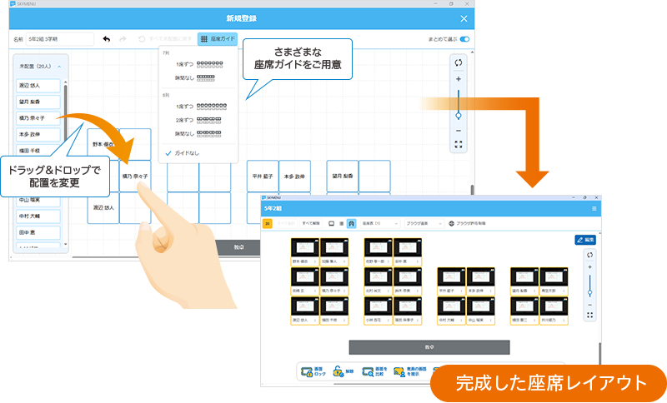The image size is (667, 403).
Task: Open hamburger menu in 5年2組 window
Action: (594, 208)
